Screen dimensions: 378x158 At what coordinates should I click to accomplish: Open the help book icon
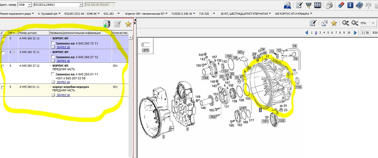pos(359,5)
